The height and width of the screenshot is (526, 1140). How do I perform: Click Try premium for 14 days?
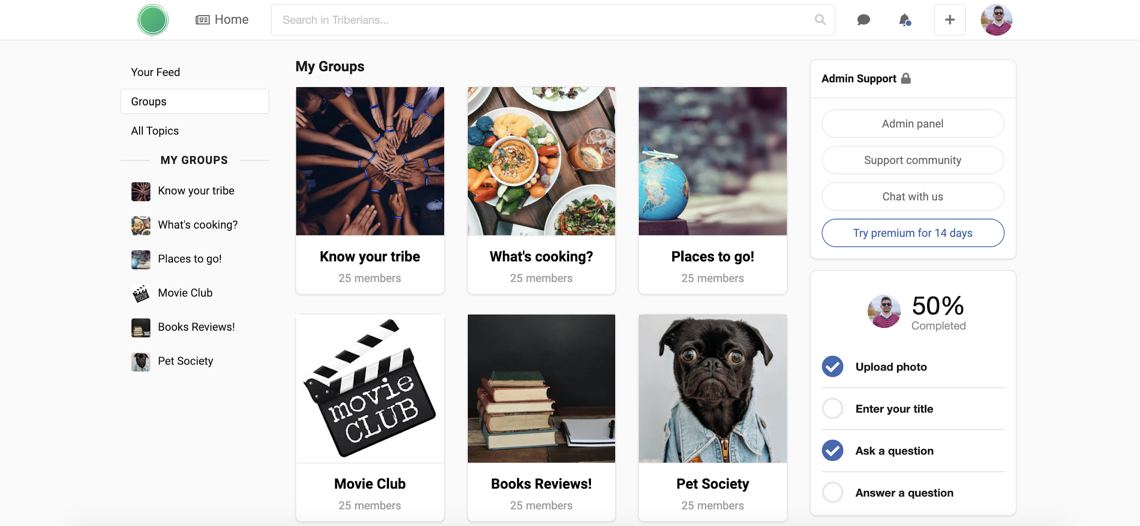[912, 233]
